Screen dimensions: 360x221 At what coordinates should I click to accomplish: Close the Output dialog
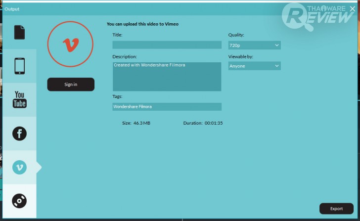coord(353,9)
